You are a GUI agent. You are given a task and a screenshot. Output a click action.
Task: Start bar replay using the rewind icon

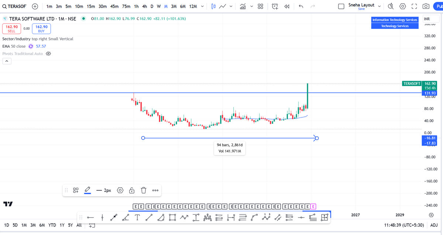pos(287,7)
